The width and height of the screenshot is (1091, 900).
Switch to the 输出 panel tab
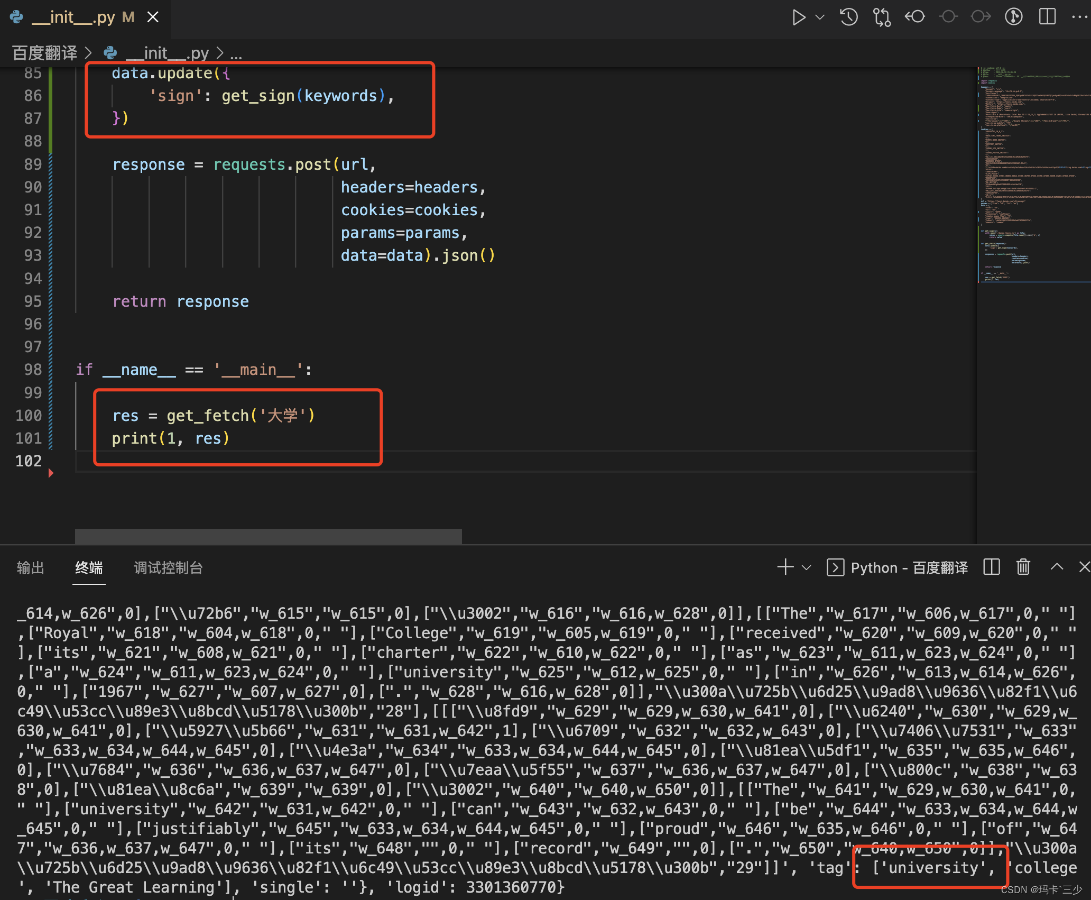click(31, 568)
